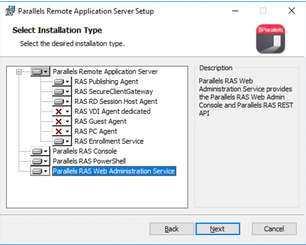Minimize the setup window
The width and height of the screenshot is (306, 245).
click(235, 11)
